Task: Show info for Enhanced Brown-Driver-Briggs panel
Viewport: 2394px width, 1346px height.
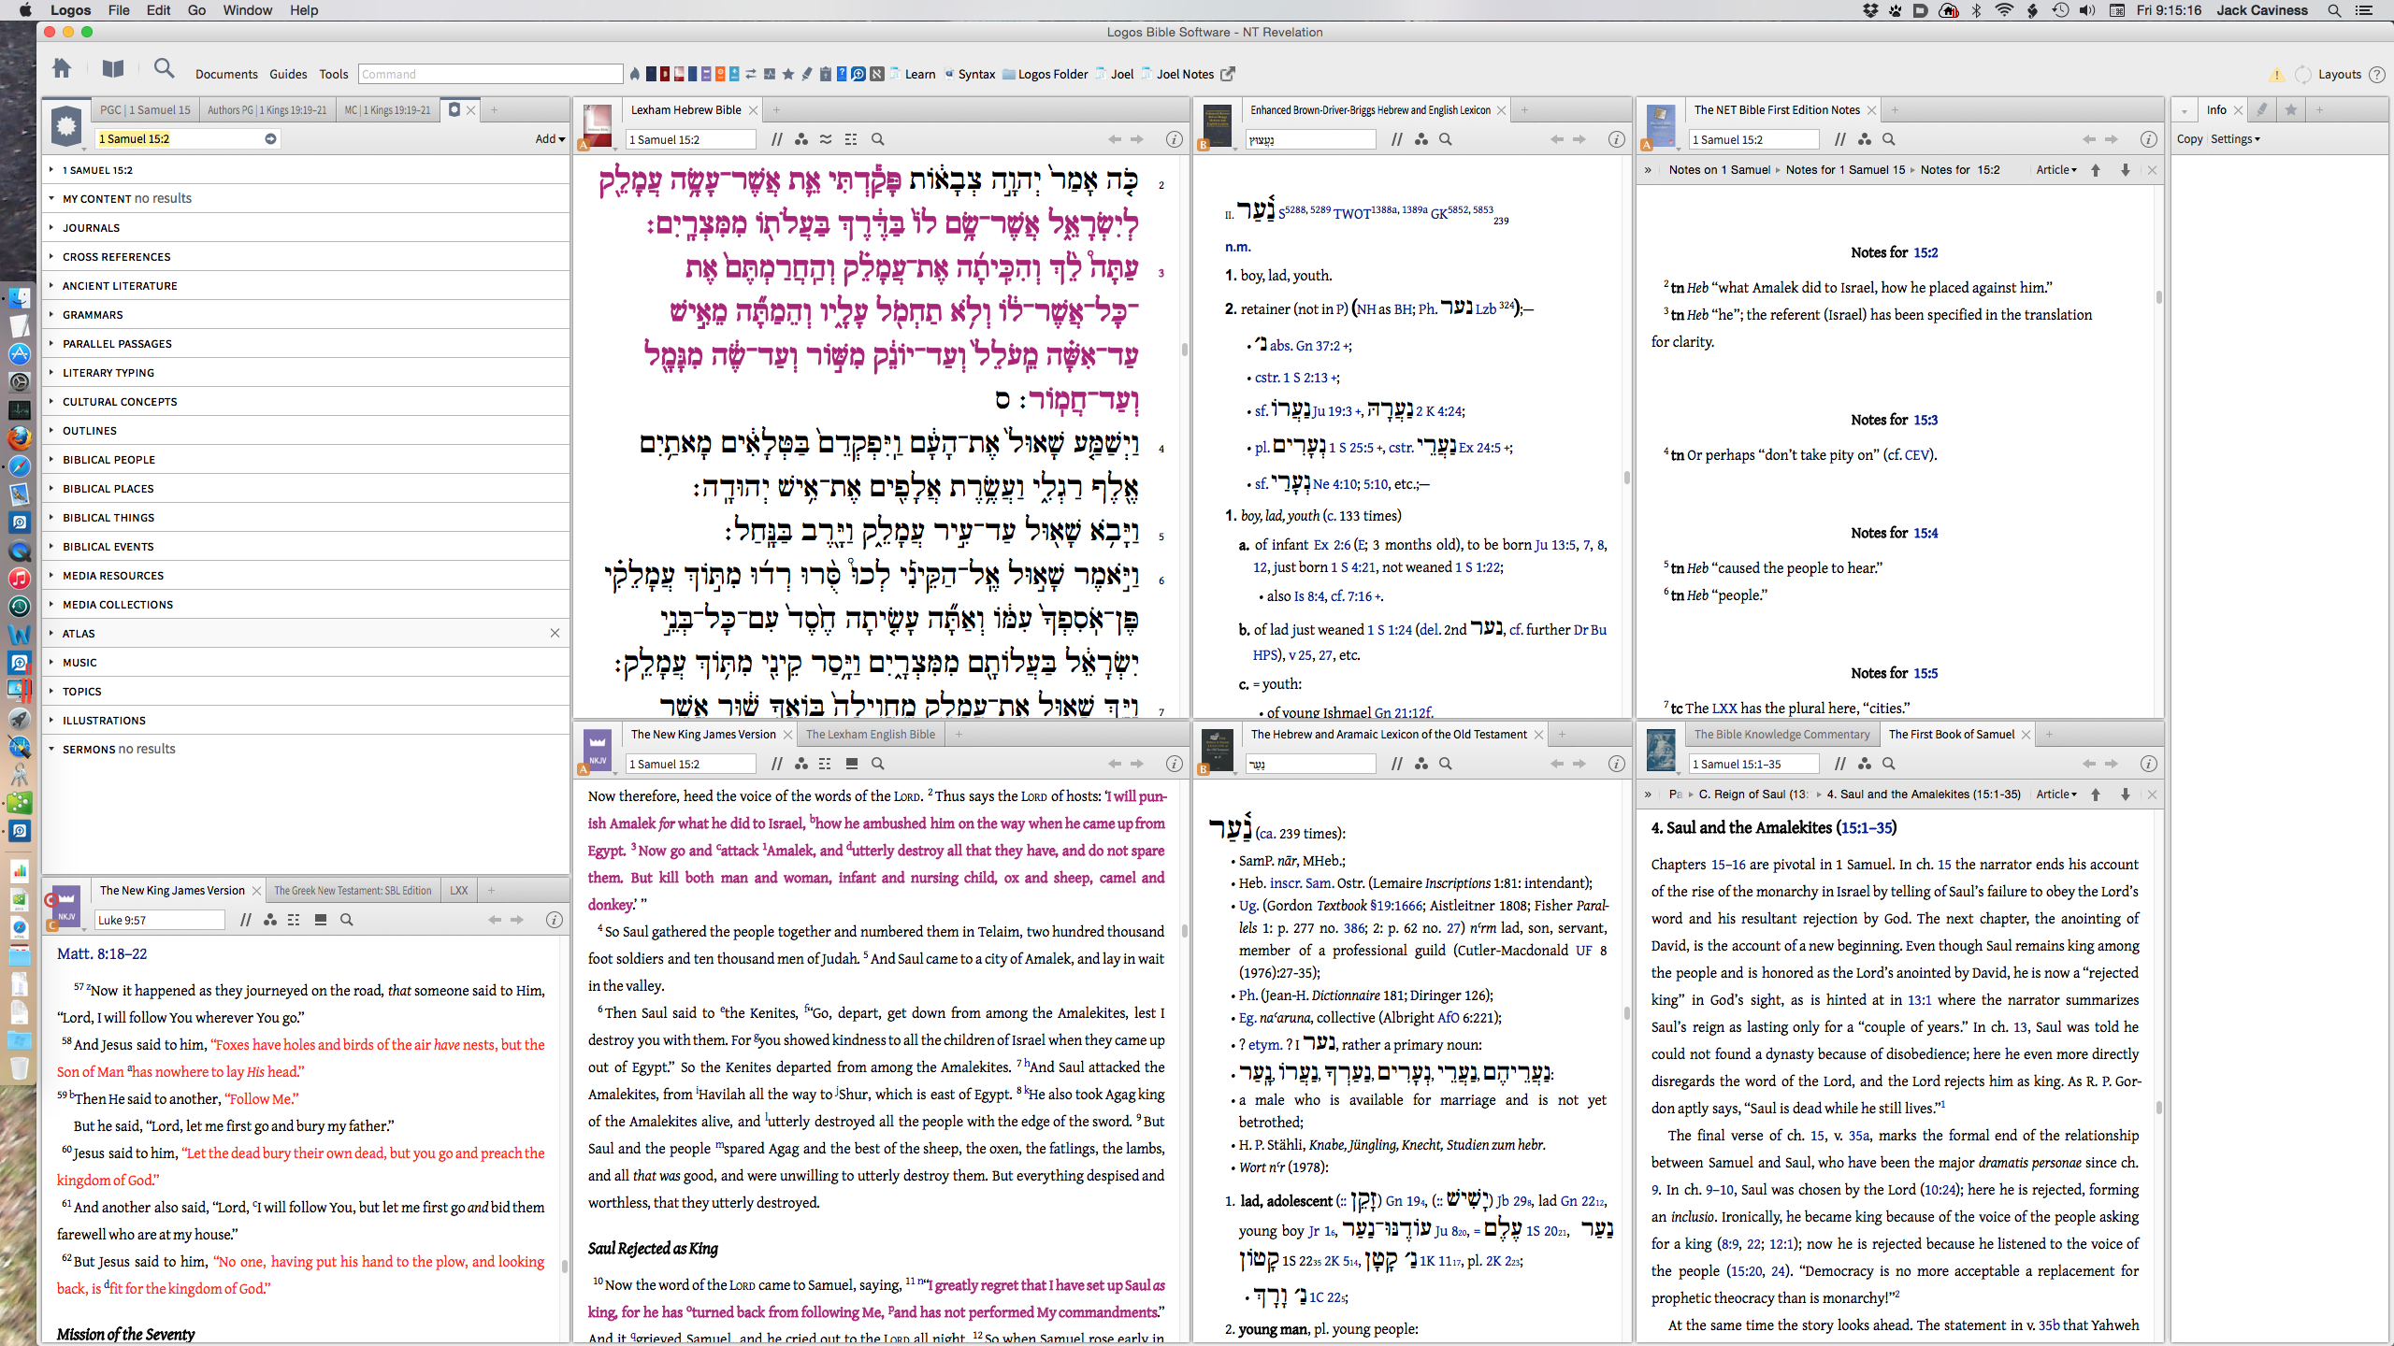Action: pos(1616,139)
